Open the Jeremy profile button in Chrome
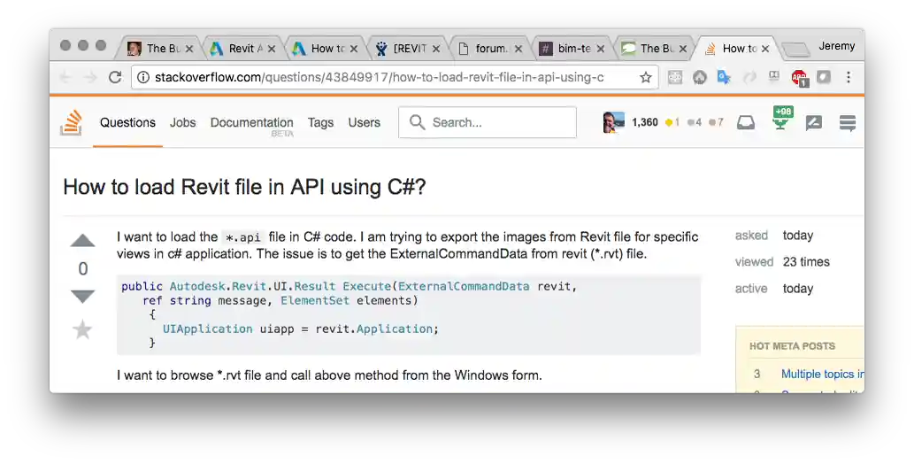 [836, 46]
